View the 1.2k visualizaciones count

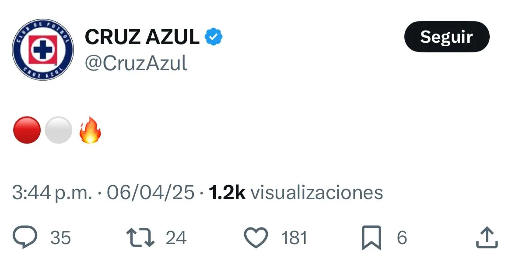click(x=296, y=193)
